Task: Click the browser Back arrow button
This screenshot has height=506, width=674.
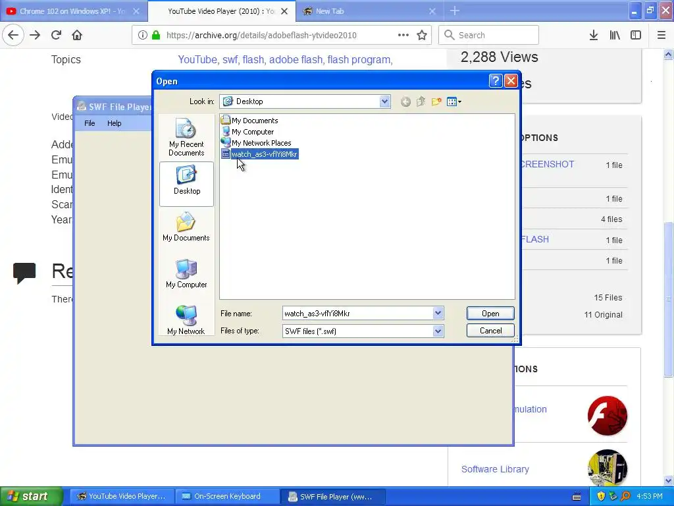Action: [x=13, y=35]
